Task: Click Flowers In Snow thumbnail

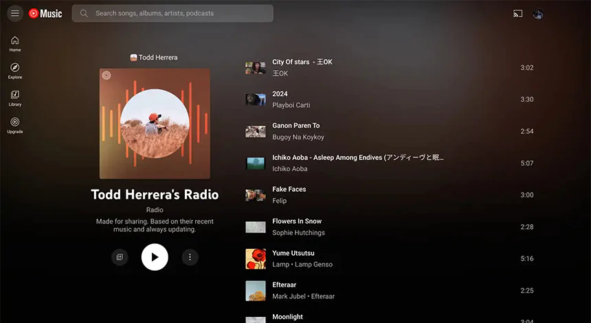Action: pos(256,227)
